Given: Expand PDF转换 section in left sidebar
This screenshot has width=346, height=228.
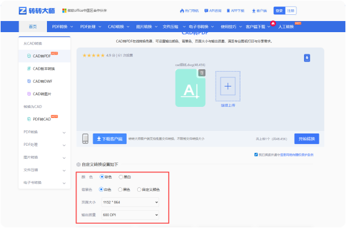Looking at the screenshot, I should (44, 132).
